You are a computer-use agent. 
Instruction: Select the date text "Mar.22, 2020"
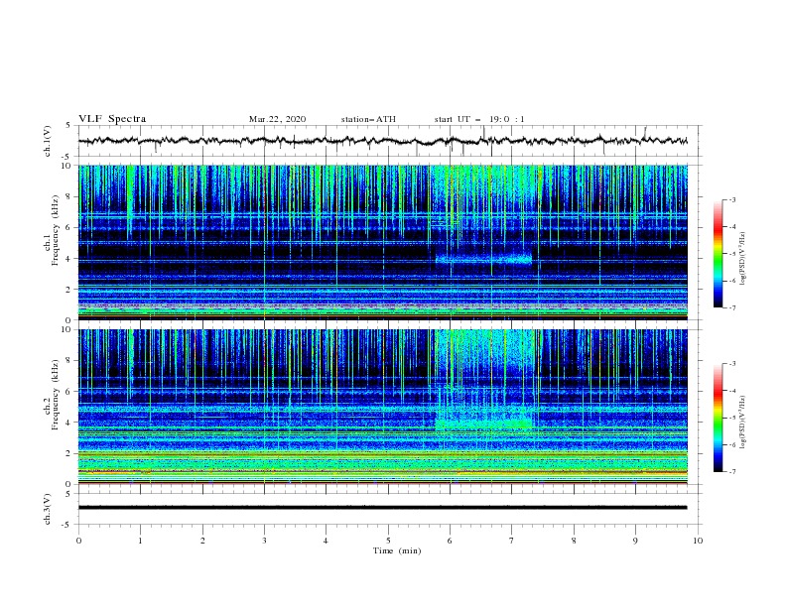277,119
